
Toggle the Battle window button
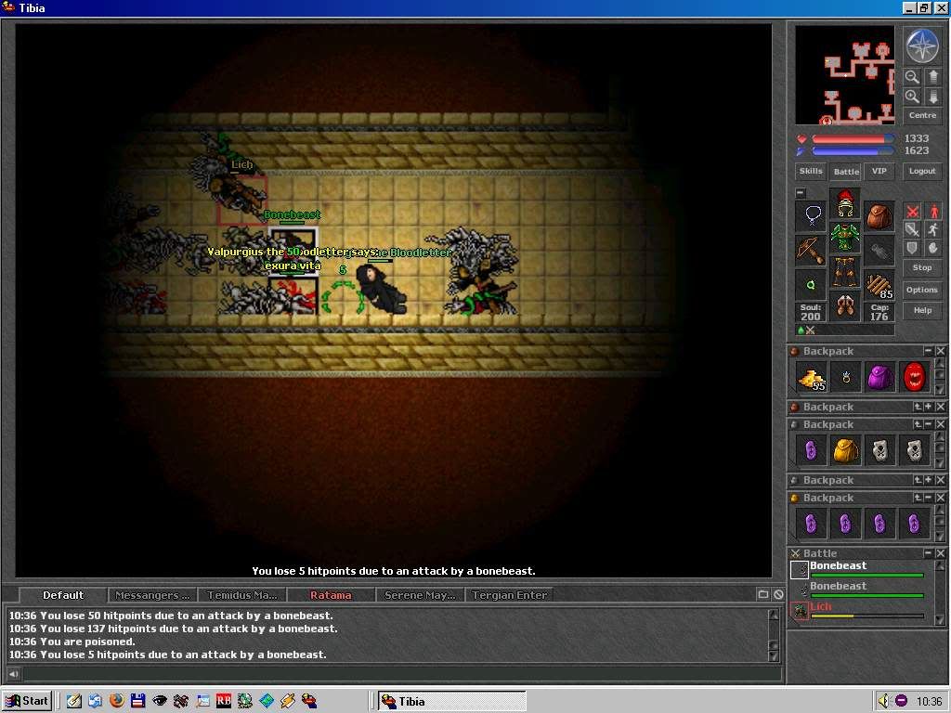click(846, 172)
